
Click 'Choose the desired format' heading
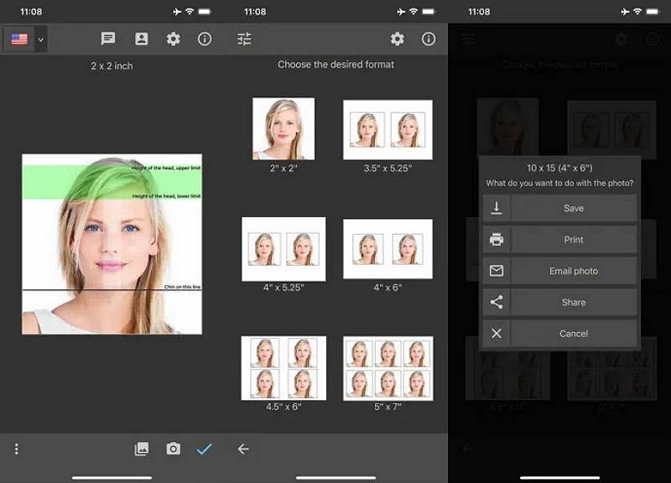point(336,65)
